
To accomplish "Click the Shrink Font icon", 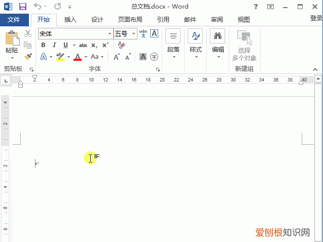I will 128,57.
